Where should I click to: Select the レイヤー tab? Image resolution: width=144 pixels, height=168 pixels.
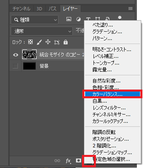[x=70, y=9]
